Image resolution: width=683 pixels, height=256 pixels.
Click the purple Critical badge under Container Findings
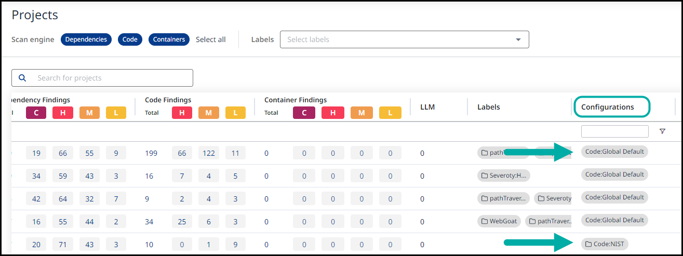(303, 112)
